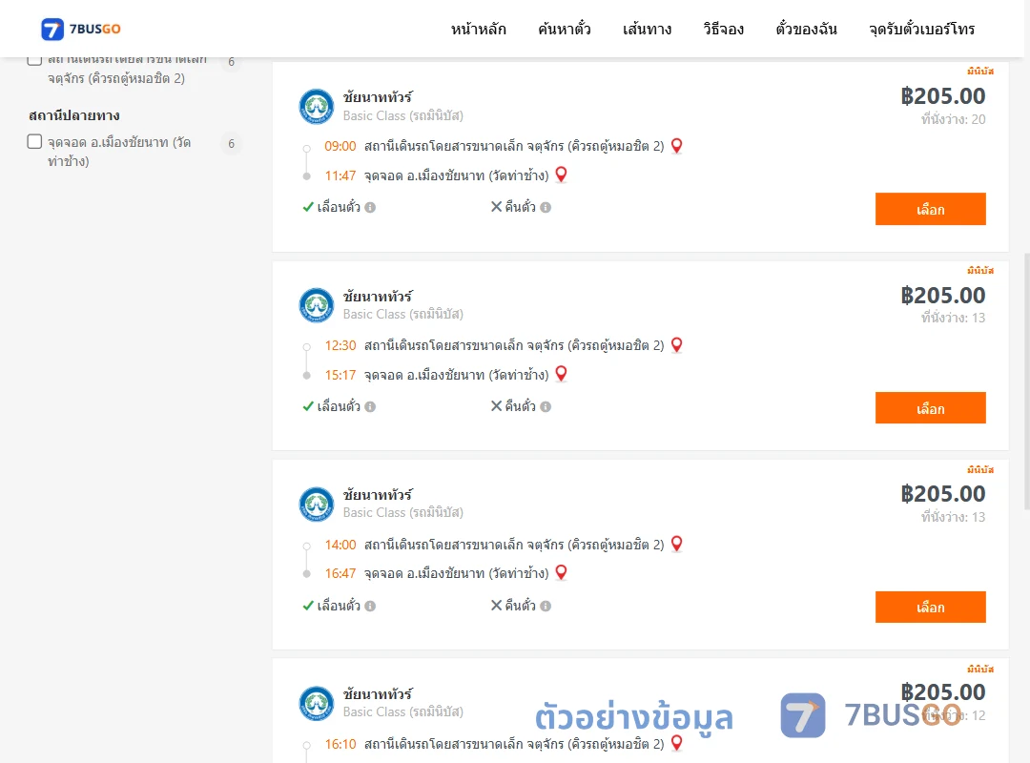Tick the จตุจักร (คิวรถตู้หมอชิต 2) origin station checkbox
Screen dimensions: 1030x763
[35, 59]
